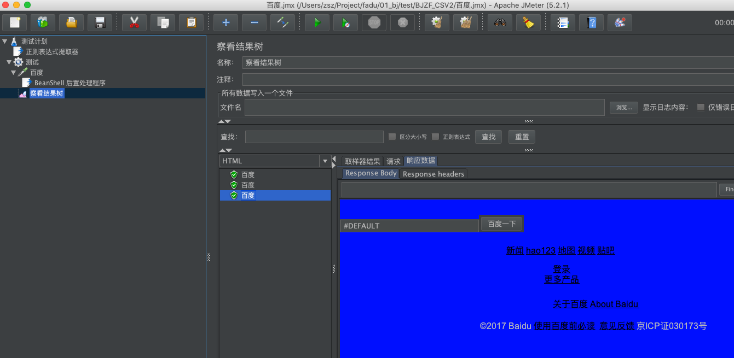Click into the 文件名 input field
The width and height of the screenshot is (734, 358).
click(x=425, y=108)
